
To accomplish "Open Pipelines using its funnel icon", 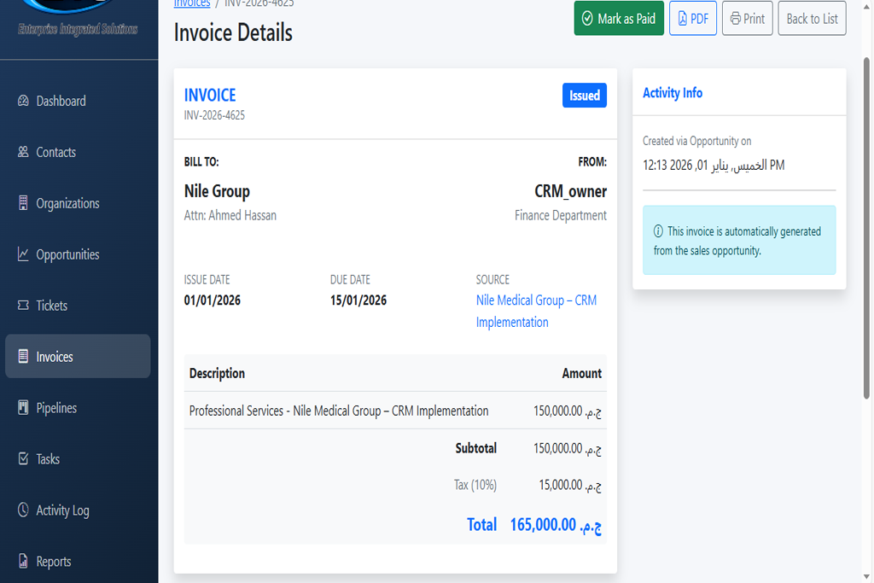I will pos(21,408).
